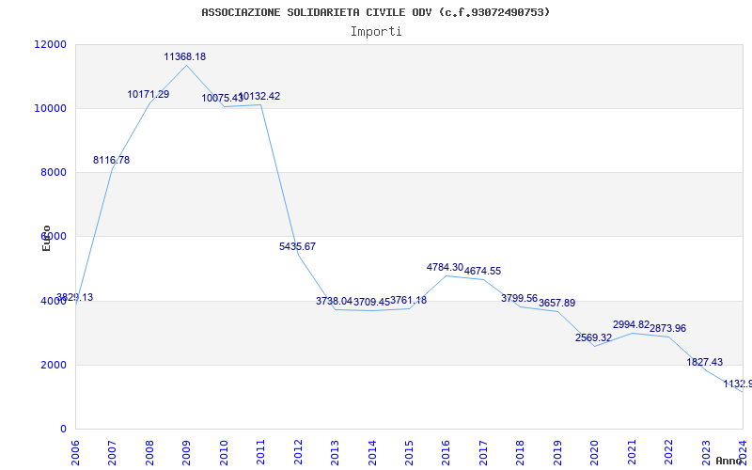Viewport: 752px width, 470px height.
Task: Click the 12000 y-axis tick label
Action: (x=51, y=44)
